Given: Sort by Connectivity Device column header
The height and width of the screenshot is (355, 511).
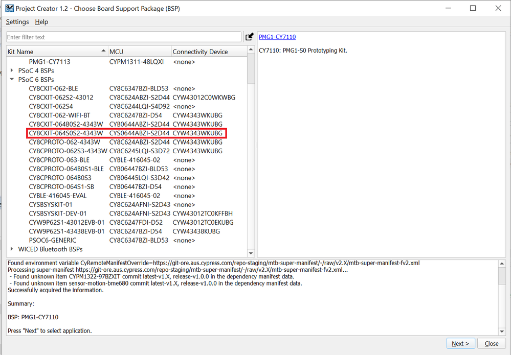Looking at the screenshot, I should coord(210,52).
